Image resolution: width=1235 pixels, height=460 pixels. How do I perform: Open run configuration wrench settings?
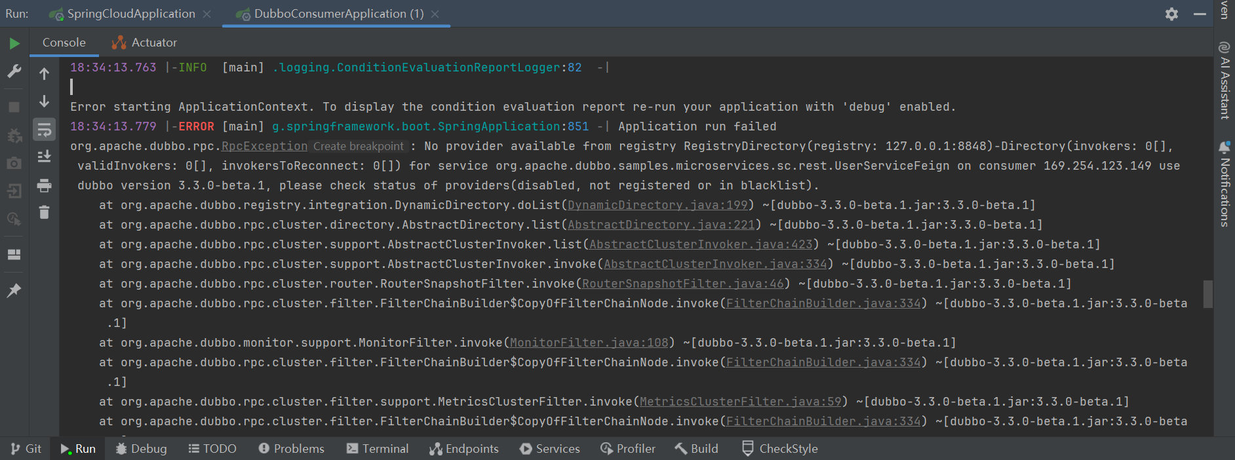14,71
